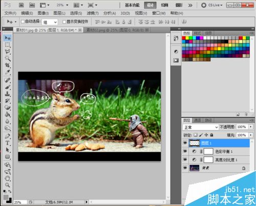Toggle lock position icon
Viewport: 256px width, 206px height.
pyautogui.click(x=206, y=135)
